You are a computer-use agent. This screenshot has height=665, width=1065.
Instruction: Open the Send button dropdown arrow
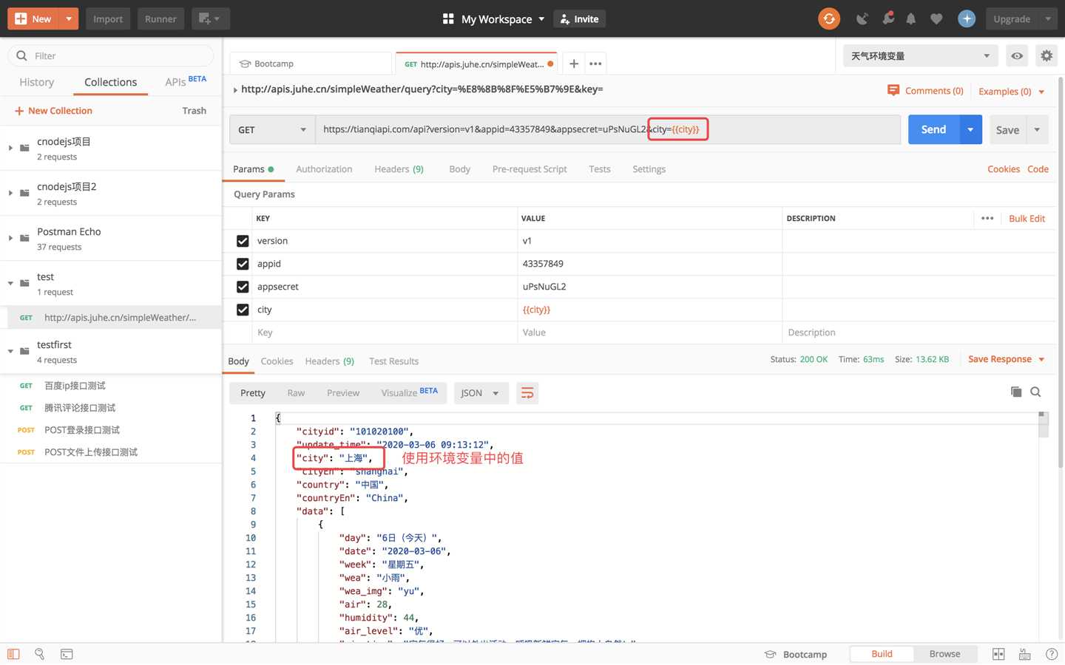pos(970,129)
